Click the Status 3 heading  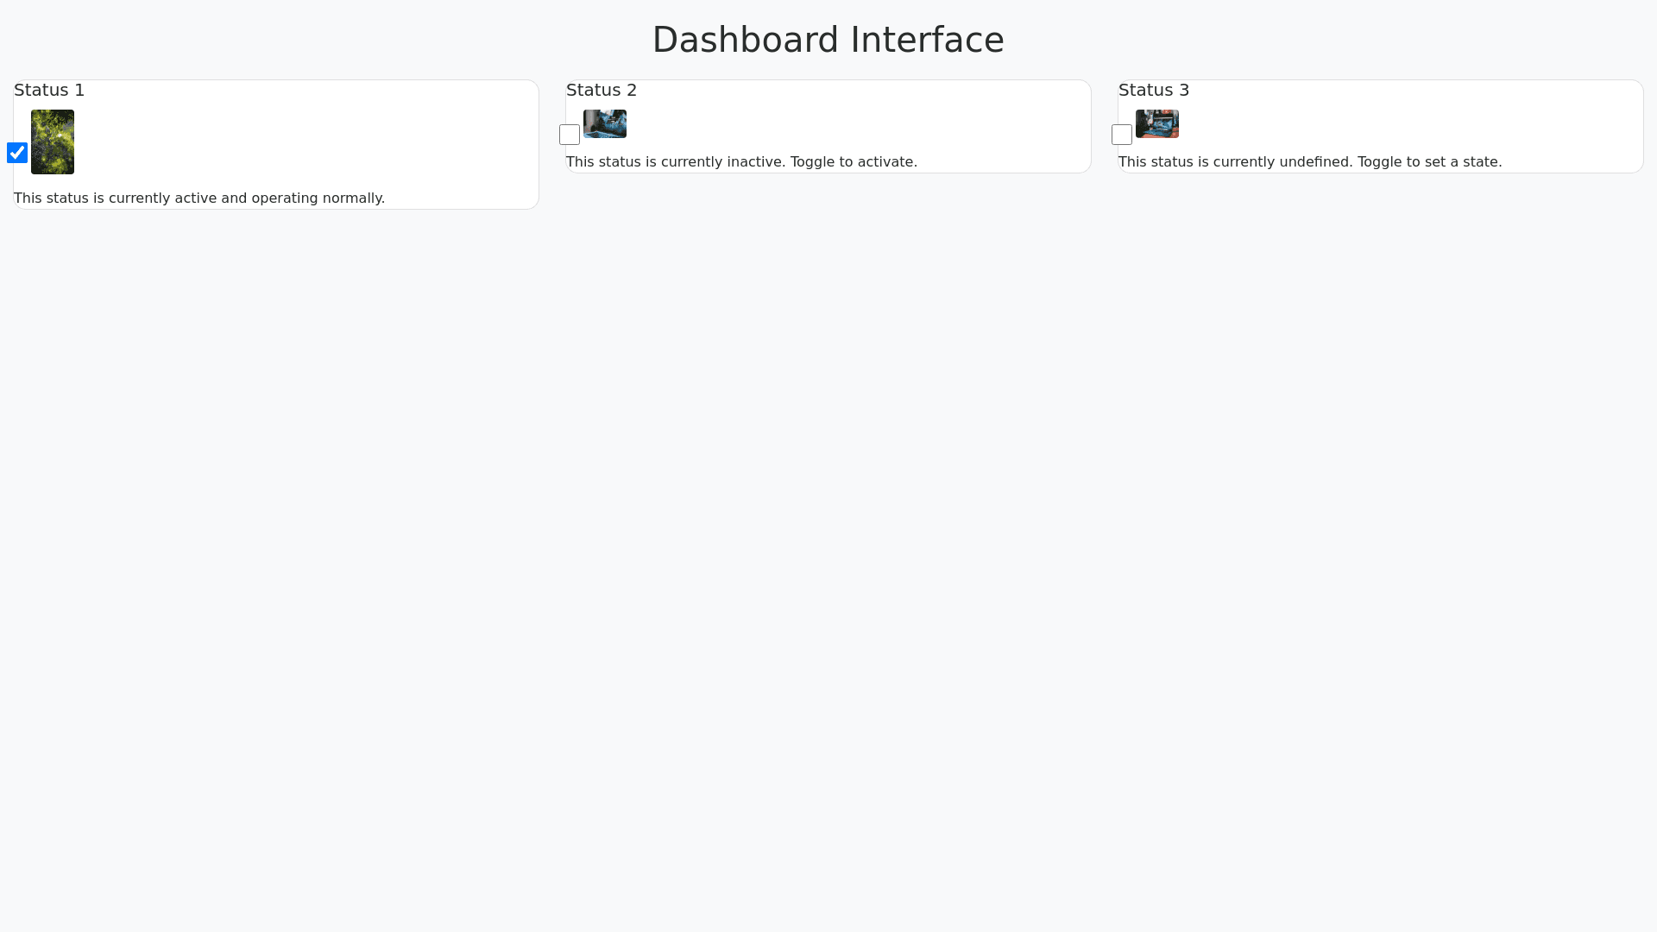[x=1154, y=90]
